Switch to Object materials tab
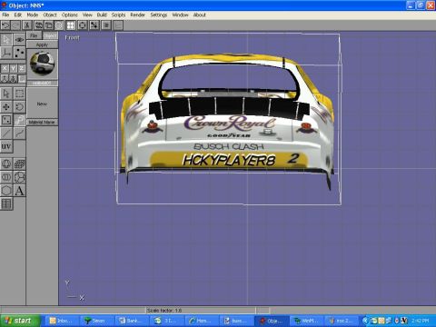Image resolution: width=436 pixels, height=327 pixels. pyautogui.click(x=50, y=35)
